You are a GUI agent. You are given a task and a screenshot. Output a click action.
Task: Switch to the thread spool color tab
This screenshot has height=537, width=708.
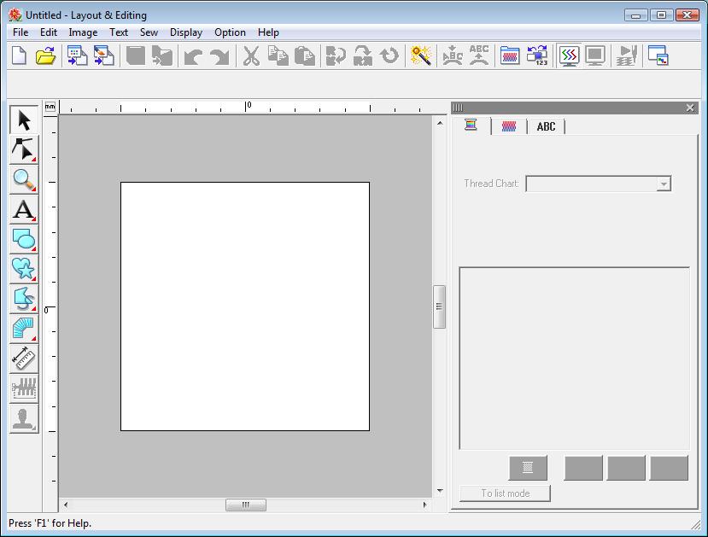[471, 125]
